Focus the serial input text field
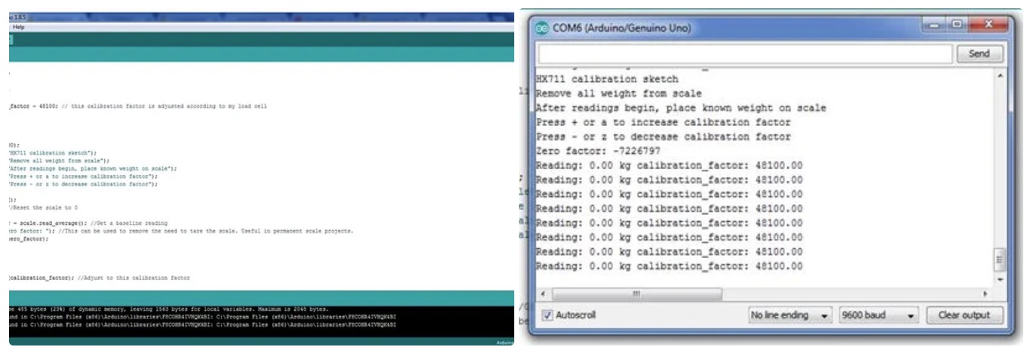 pos(743,54)
